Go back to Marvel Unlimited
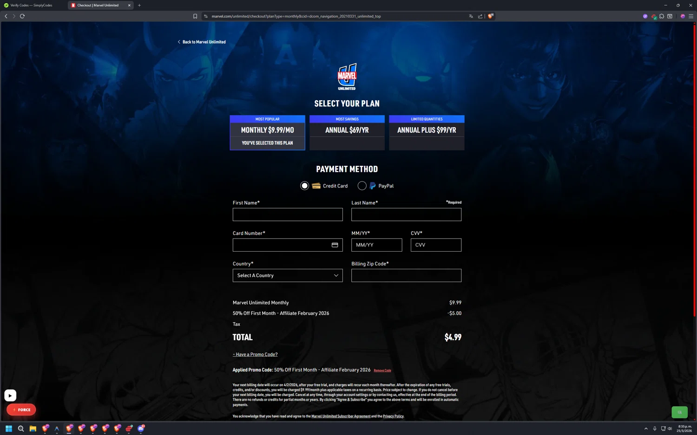Image resolution: width=697 pixels, height=435 pixels. coord(202,42)
